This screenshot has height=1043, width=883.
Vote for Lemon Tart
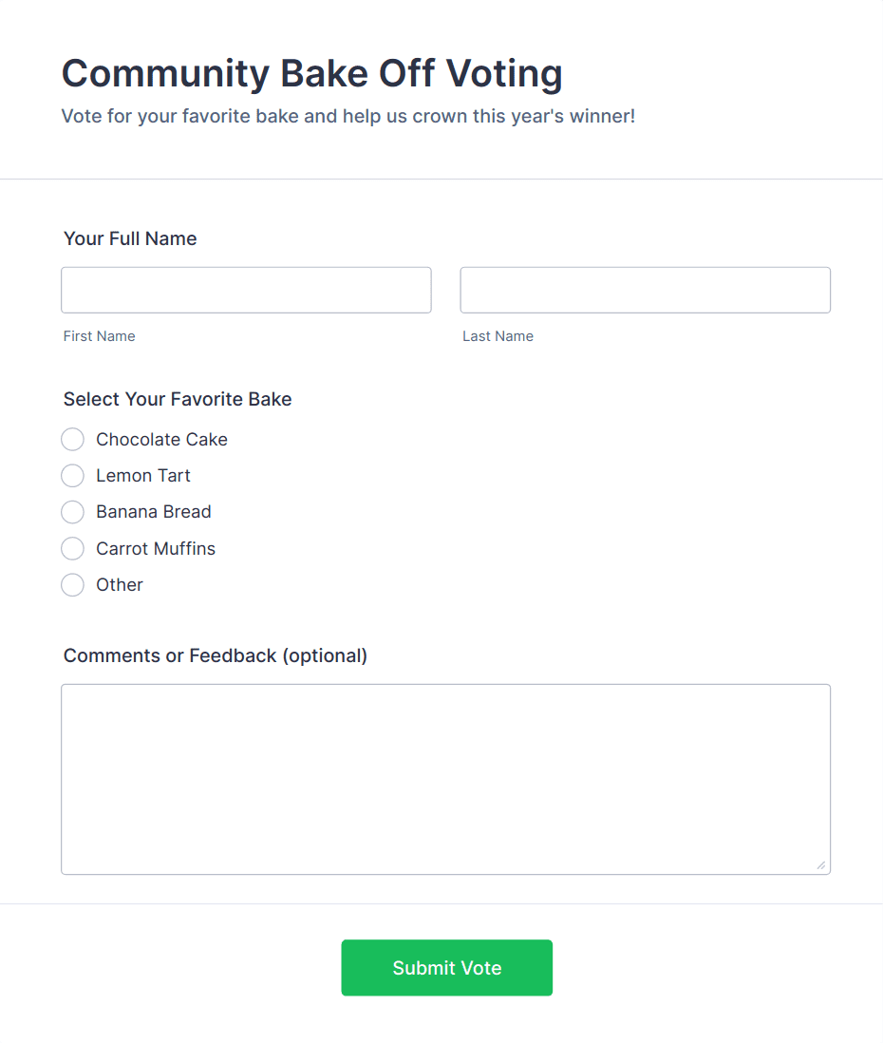click(x=72, y=475)
